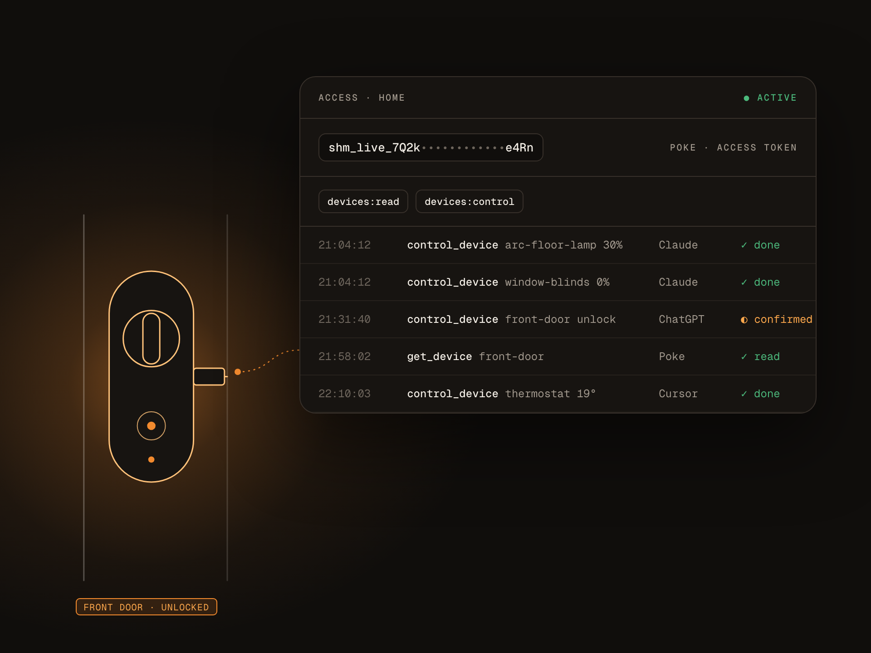The width and height of the screenshot is (871, 653).
Task: Click the checkmark on the arc-floor-lamp row
Action: 744,245
